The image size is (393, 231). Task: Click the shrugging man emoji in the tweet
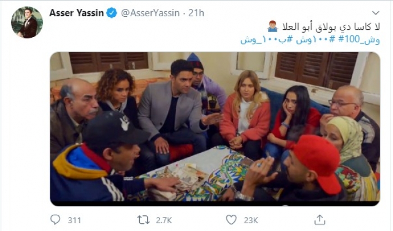(x=272, y=26)
